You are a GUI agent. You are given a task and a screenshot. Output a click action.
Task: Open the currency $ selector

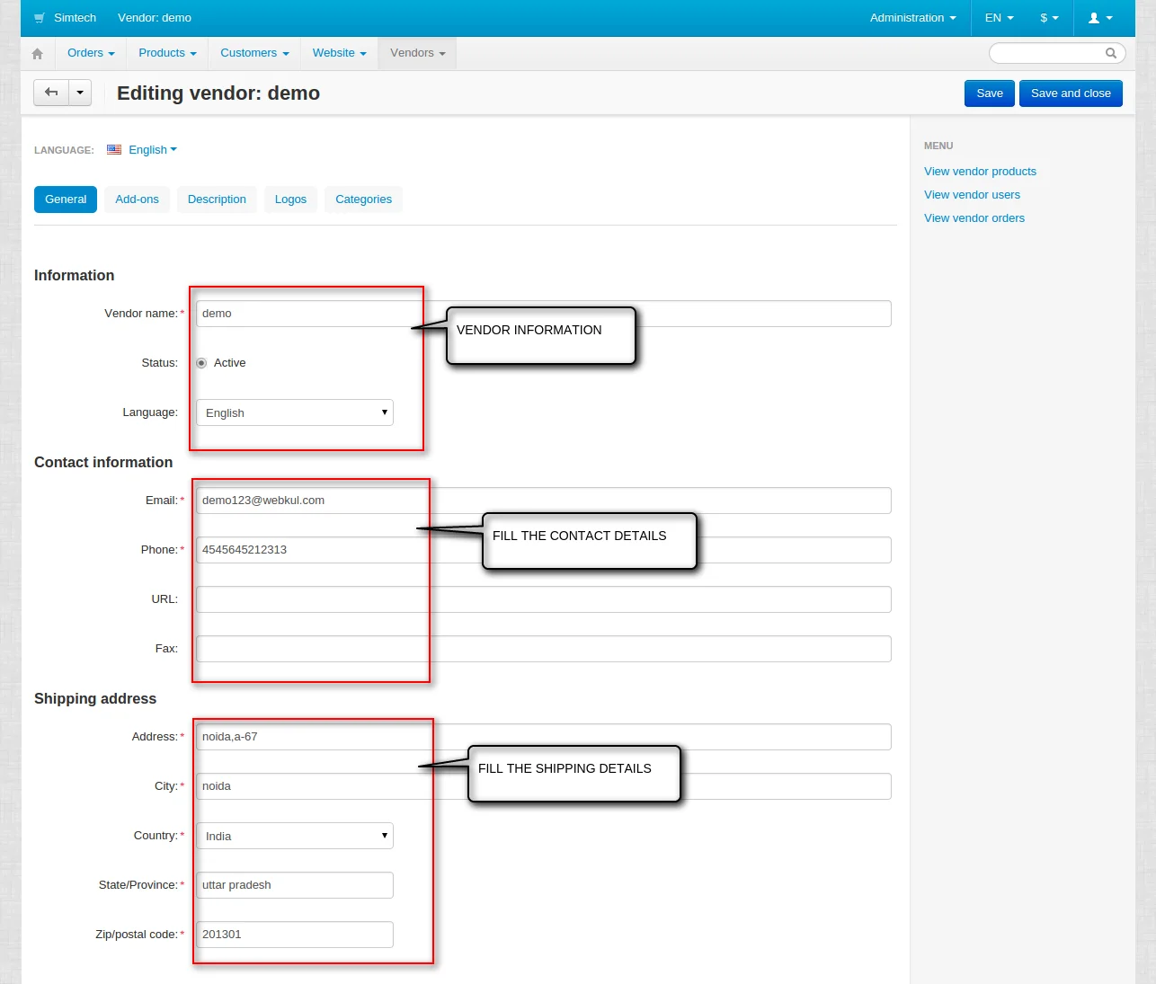[1049, 18]
